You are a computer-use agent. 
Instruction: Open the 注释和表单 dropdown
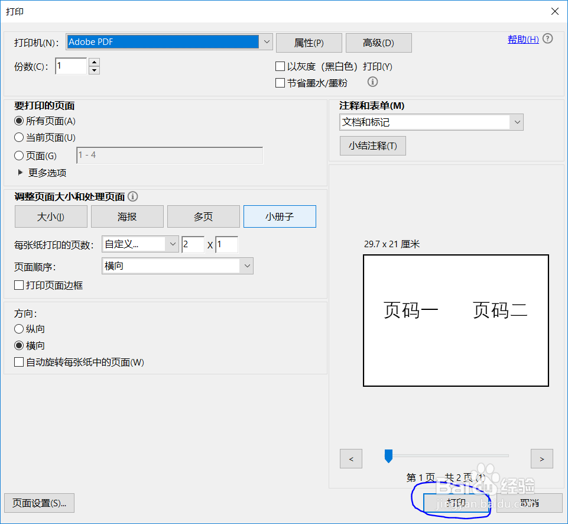pos(517,122)
